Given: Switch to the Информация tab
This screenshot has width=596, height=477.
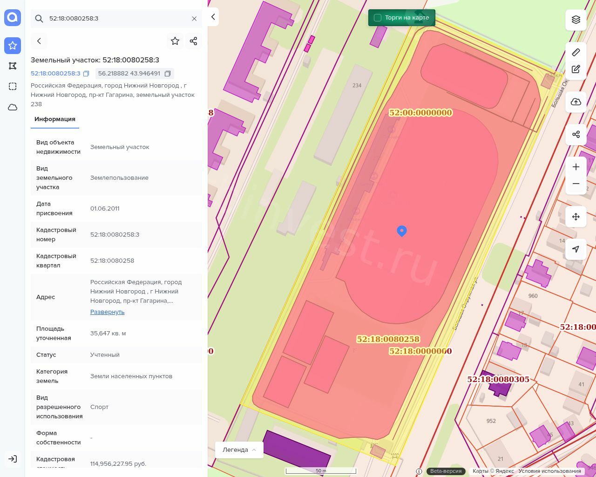Looking at the screenshot, I should pyautogui.click(x=55, y=119).
